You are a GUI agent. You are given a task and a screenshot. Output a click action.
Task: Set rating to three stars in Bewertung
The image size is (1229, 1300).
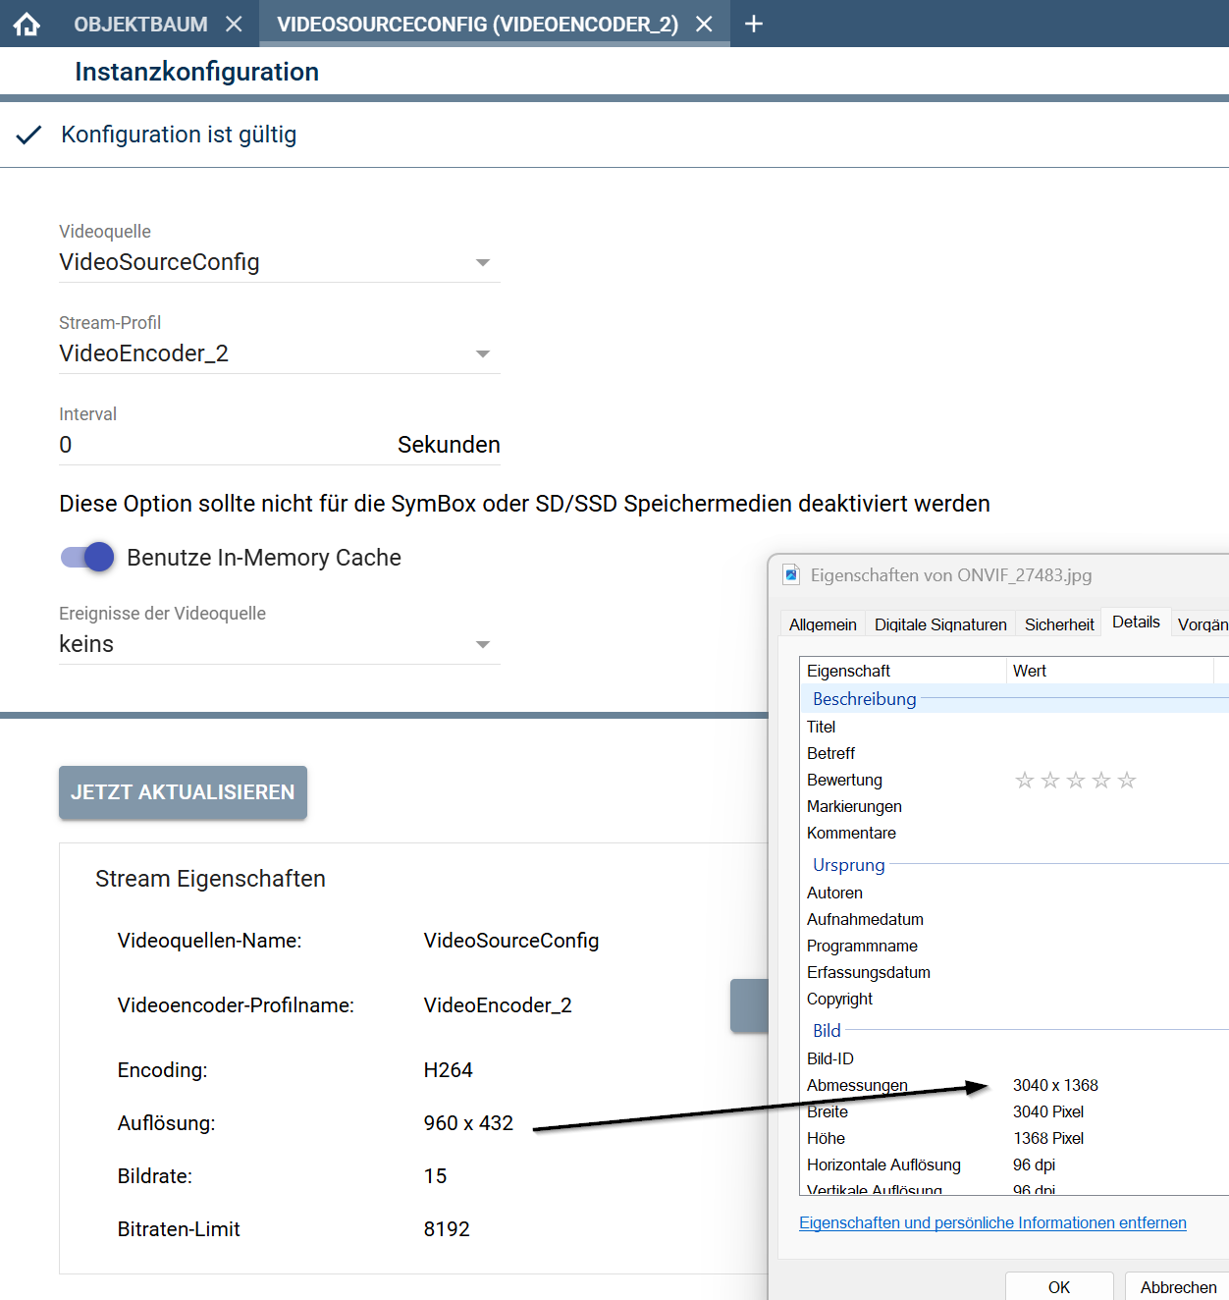click(x=1076, y=781)
